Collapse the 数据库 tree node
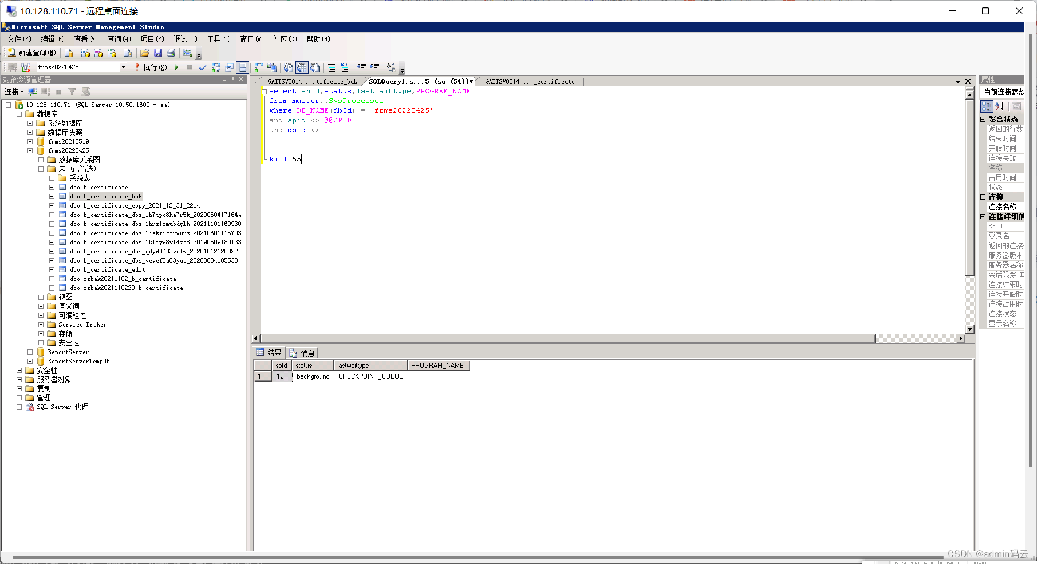Viewport: 1037px width, 564px height. [x=19, y=114]
